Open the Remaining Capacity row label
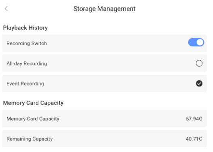Image resolution: width=213 pixels, height=152 pixels. point(30,139)
